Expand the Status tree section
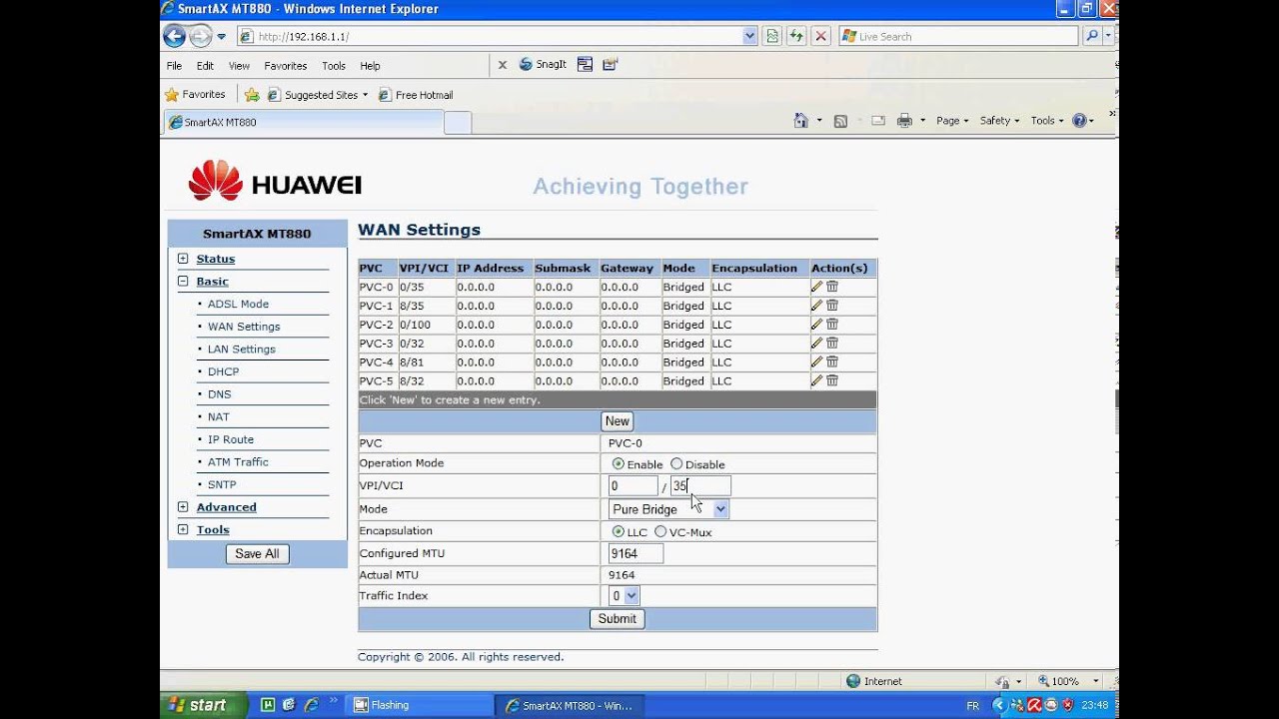This screenshot has width=1279, height=719. (x=183, y=259)
